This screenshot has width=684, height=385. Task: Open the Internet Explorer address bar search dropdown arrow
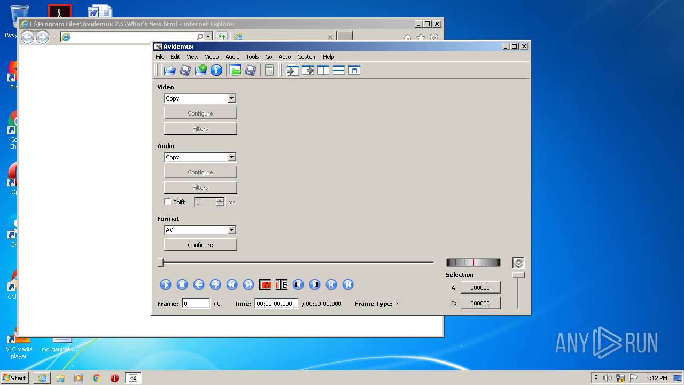[x=208, y=37]
